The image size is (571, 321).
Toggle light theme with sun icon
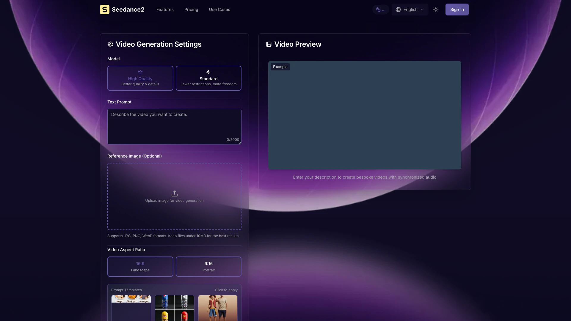[436, 10]
